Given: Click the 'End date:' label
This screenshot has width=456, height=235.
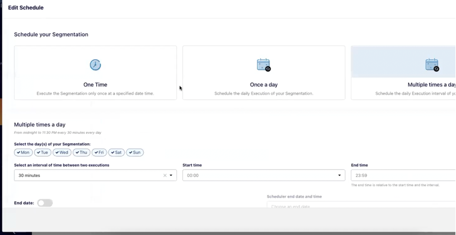Looking at the screenshot, I should pyautogui.click(x=24, y=203).
